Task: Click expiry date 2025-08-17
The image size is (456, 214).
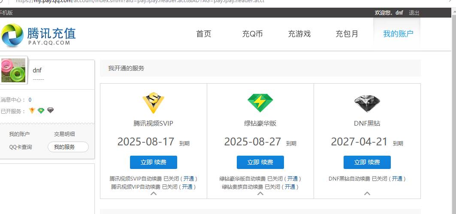Action: point(146,142)
